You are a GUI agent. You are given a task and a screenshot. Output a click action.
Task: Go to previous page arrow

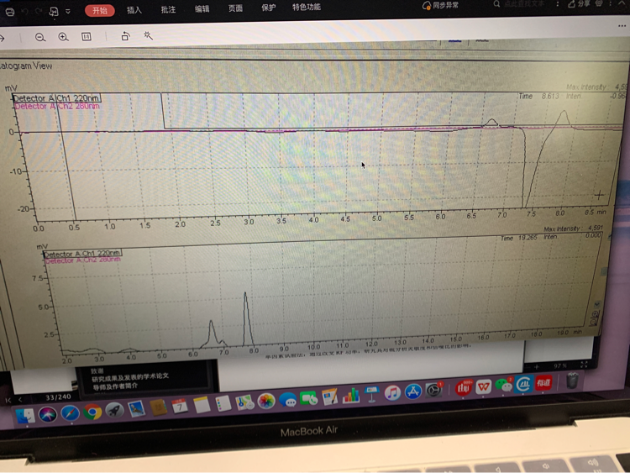[x=20, y=399]
